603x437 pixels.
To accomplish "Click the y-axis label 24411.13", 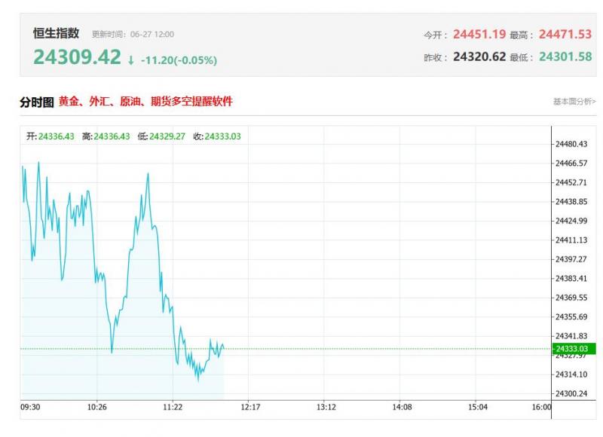I will pos(571,240).
